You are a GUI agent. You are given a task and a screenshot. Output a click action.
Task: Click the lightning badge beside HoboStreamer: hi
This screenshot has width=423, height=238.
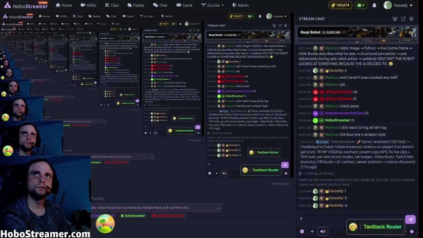pos(322,120)
